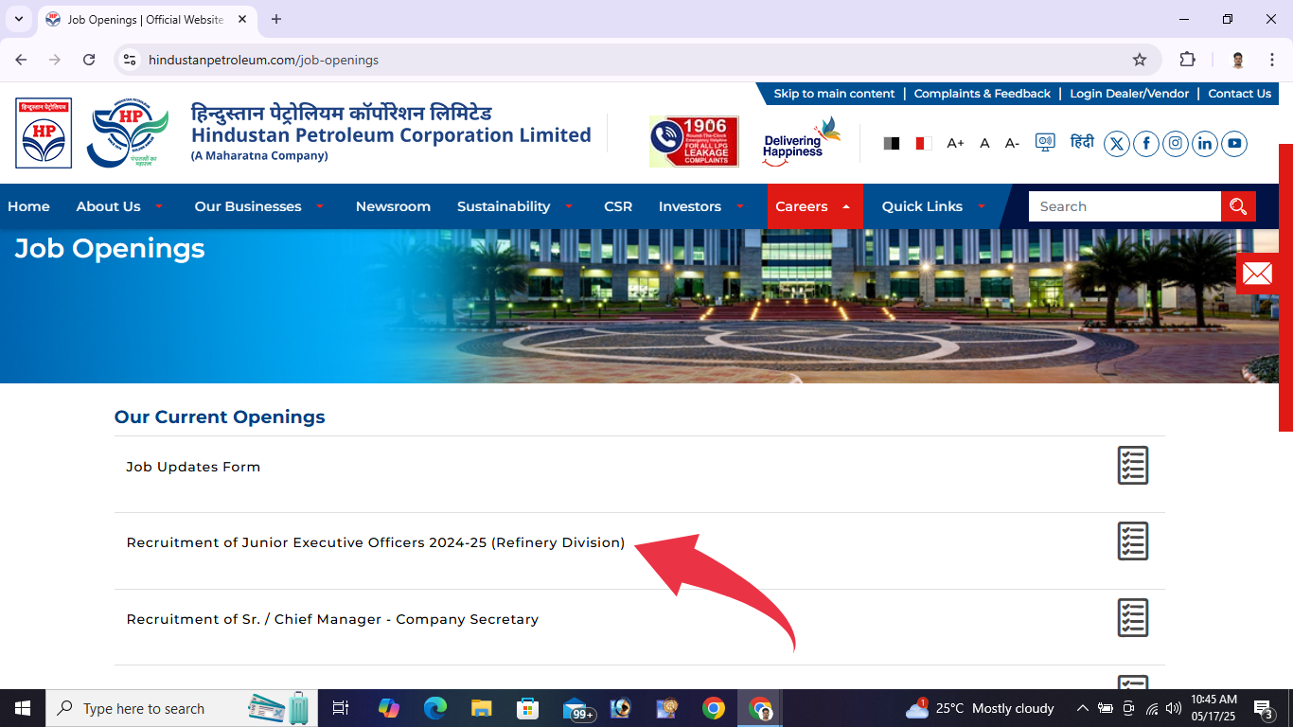Open File Explorer from taskbar
Viewport: 1293px width, 727px height.
click(x=482, y=708)
